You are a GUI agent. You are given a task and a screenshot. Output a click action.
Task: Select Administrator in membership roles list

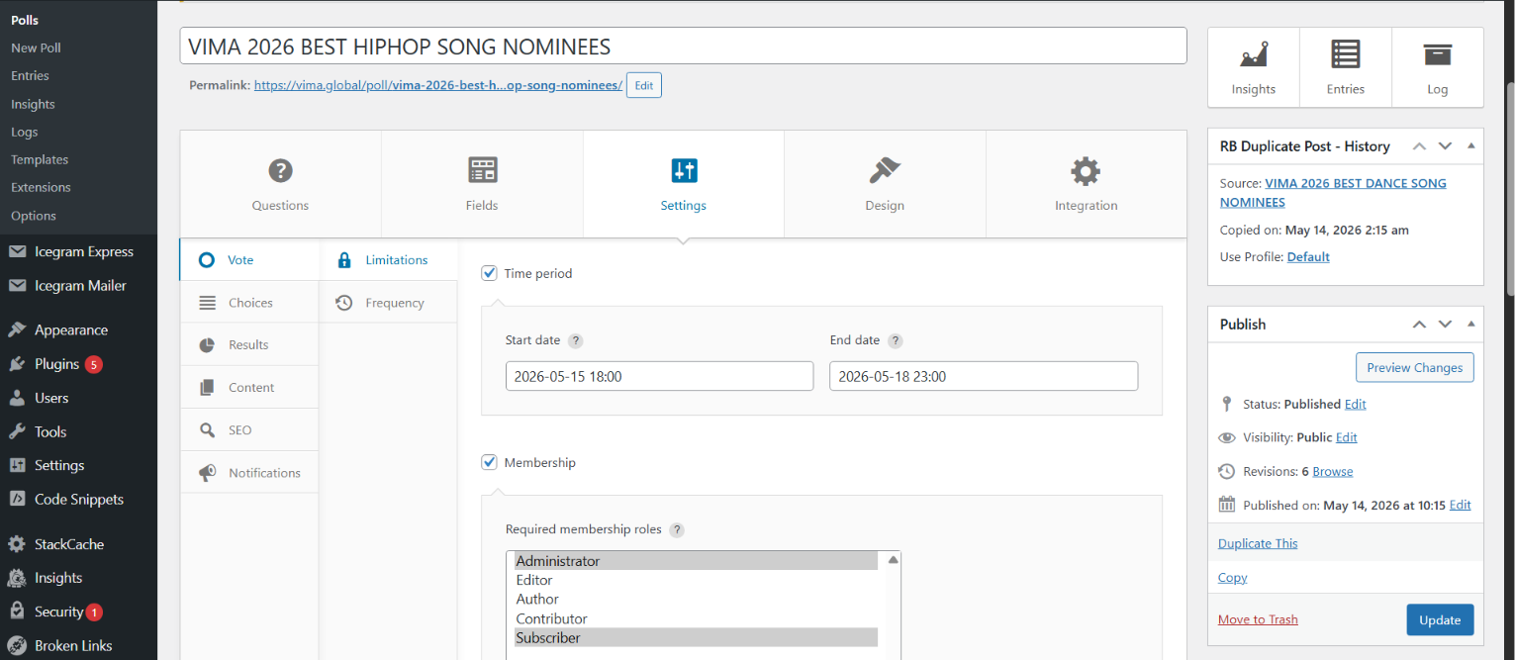point(696,561)
